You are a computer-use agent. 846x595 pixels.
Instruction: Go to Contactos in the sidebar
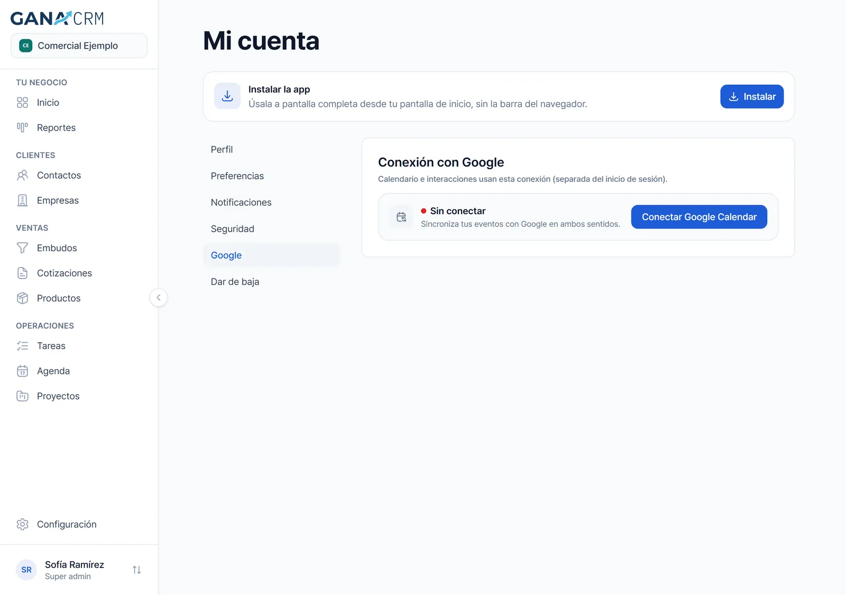pyautogui.click(x=79, y=175)
